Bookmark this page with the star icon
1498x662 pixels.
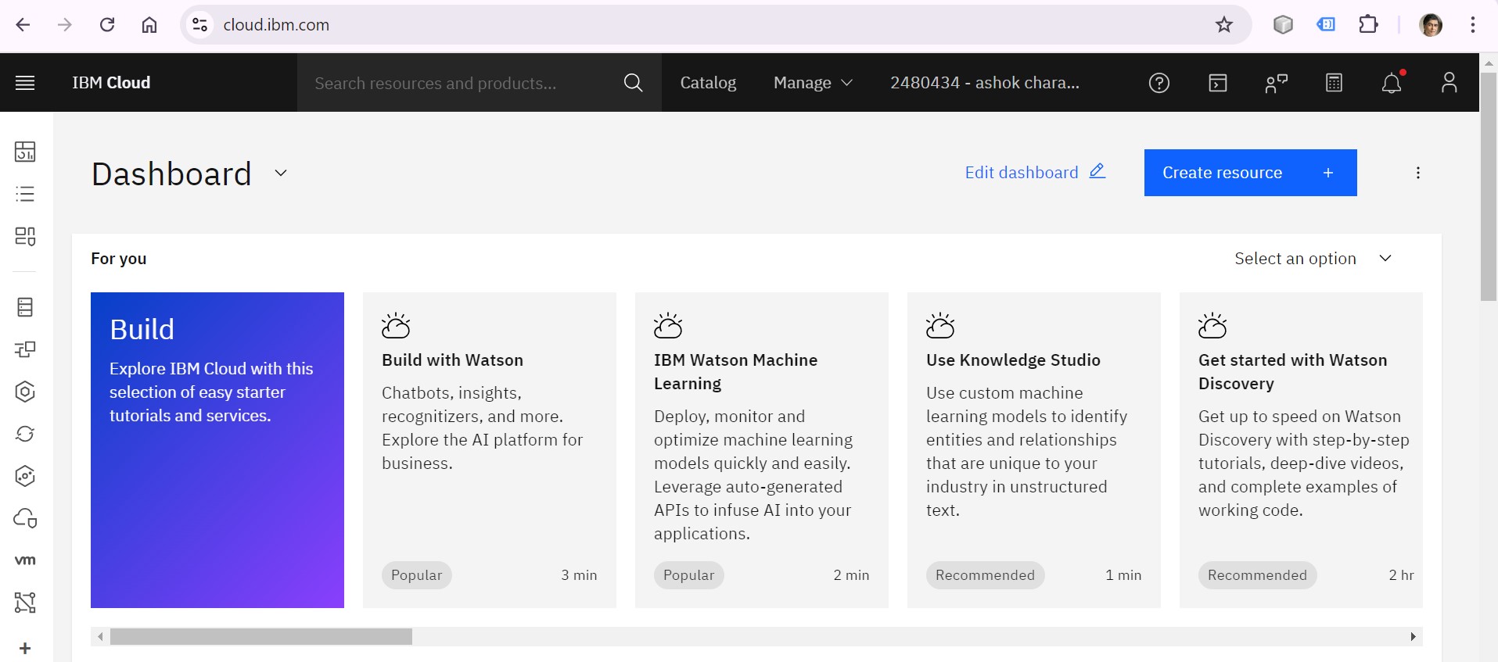(x=1224, y=25)
